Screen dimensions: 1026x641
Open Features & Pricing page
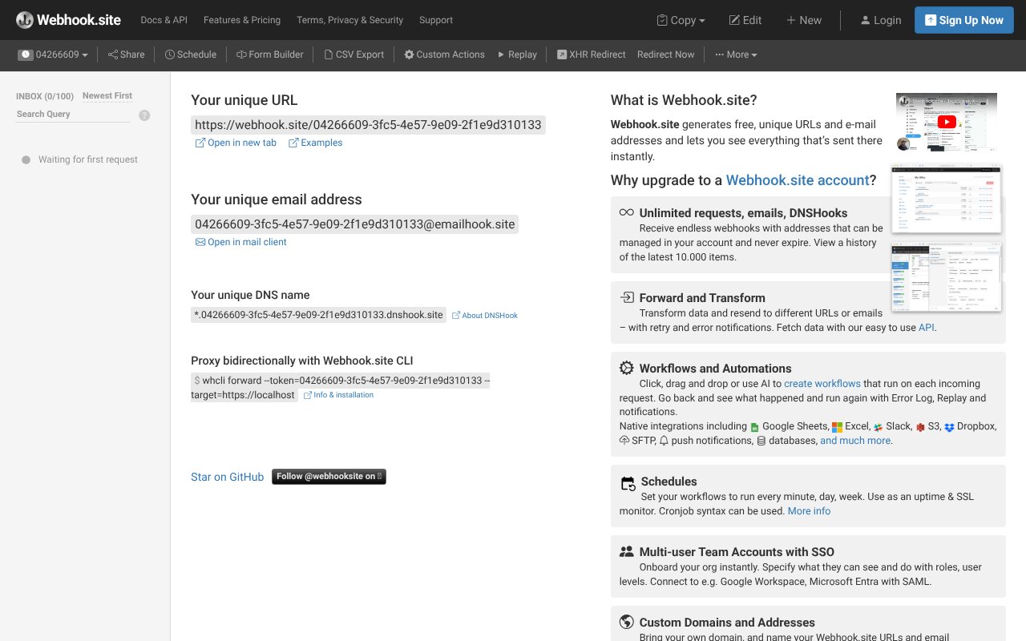coord(242,20)
